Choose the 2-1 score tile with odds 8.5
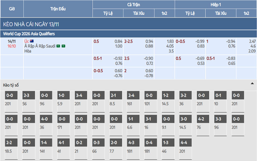The image size is (257, 161). point(114,95)
